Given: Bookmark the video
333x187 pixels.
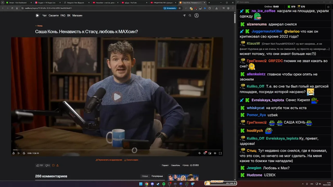Looking at the screenshot, I should tap(53, 165).
